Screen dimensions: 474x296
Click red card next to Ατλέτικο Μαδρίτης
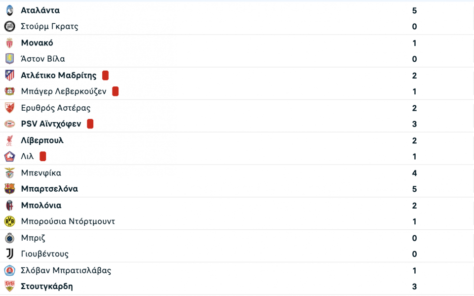[x=105, y=76]
